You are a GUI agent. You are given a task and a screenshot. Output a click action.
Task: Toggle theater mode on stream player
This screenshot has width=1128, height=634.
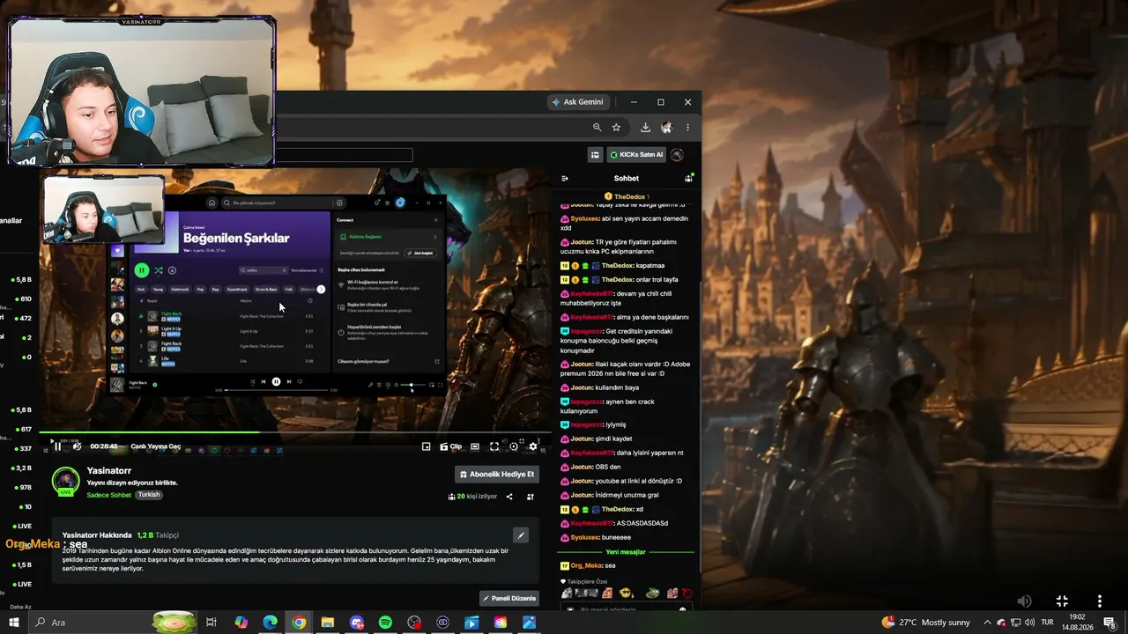(475, 446)
